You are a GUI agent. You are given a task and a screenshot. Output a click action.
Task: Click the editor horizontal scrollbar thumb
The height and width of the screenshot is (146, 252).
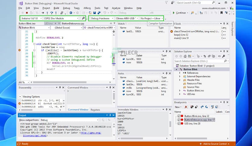click(60, 82)
